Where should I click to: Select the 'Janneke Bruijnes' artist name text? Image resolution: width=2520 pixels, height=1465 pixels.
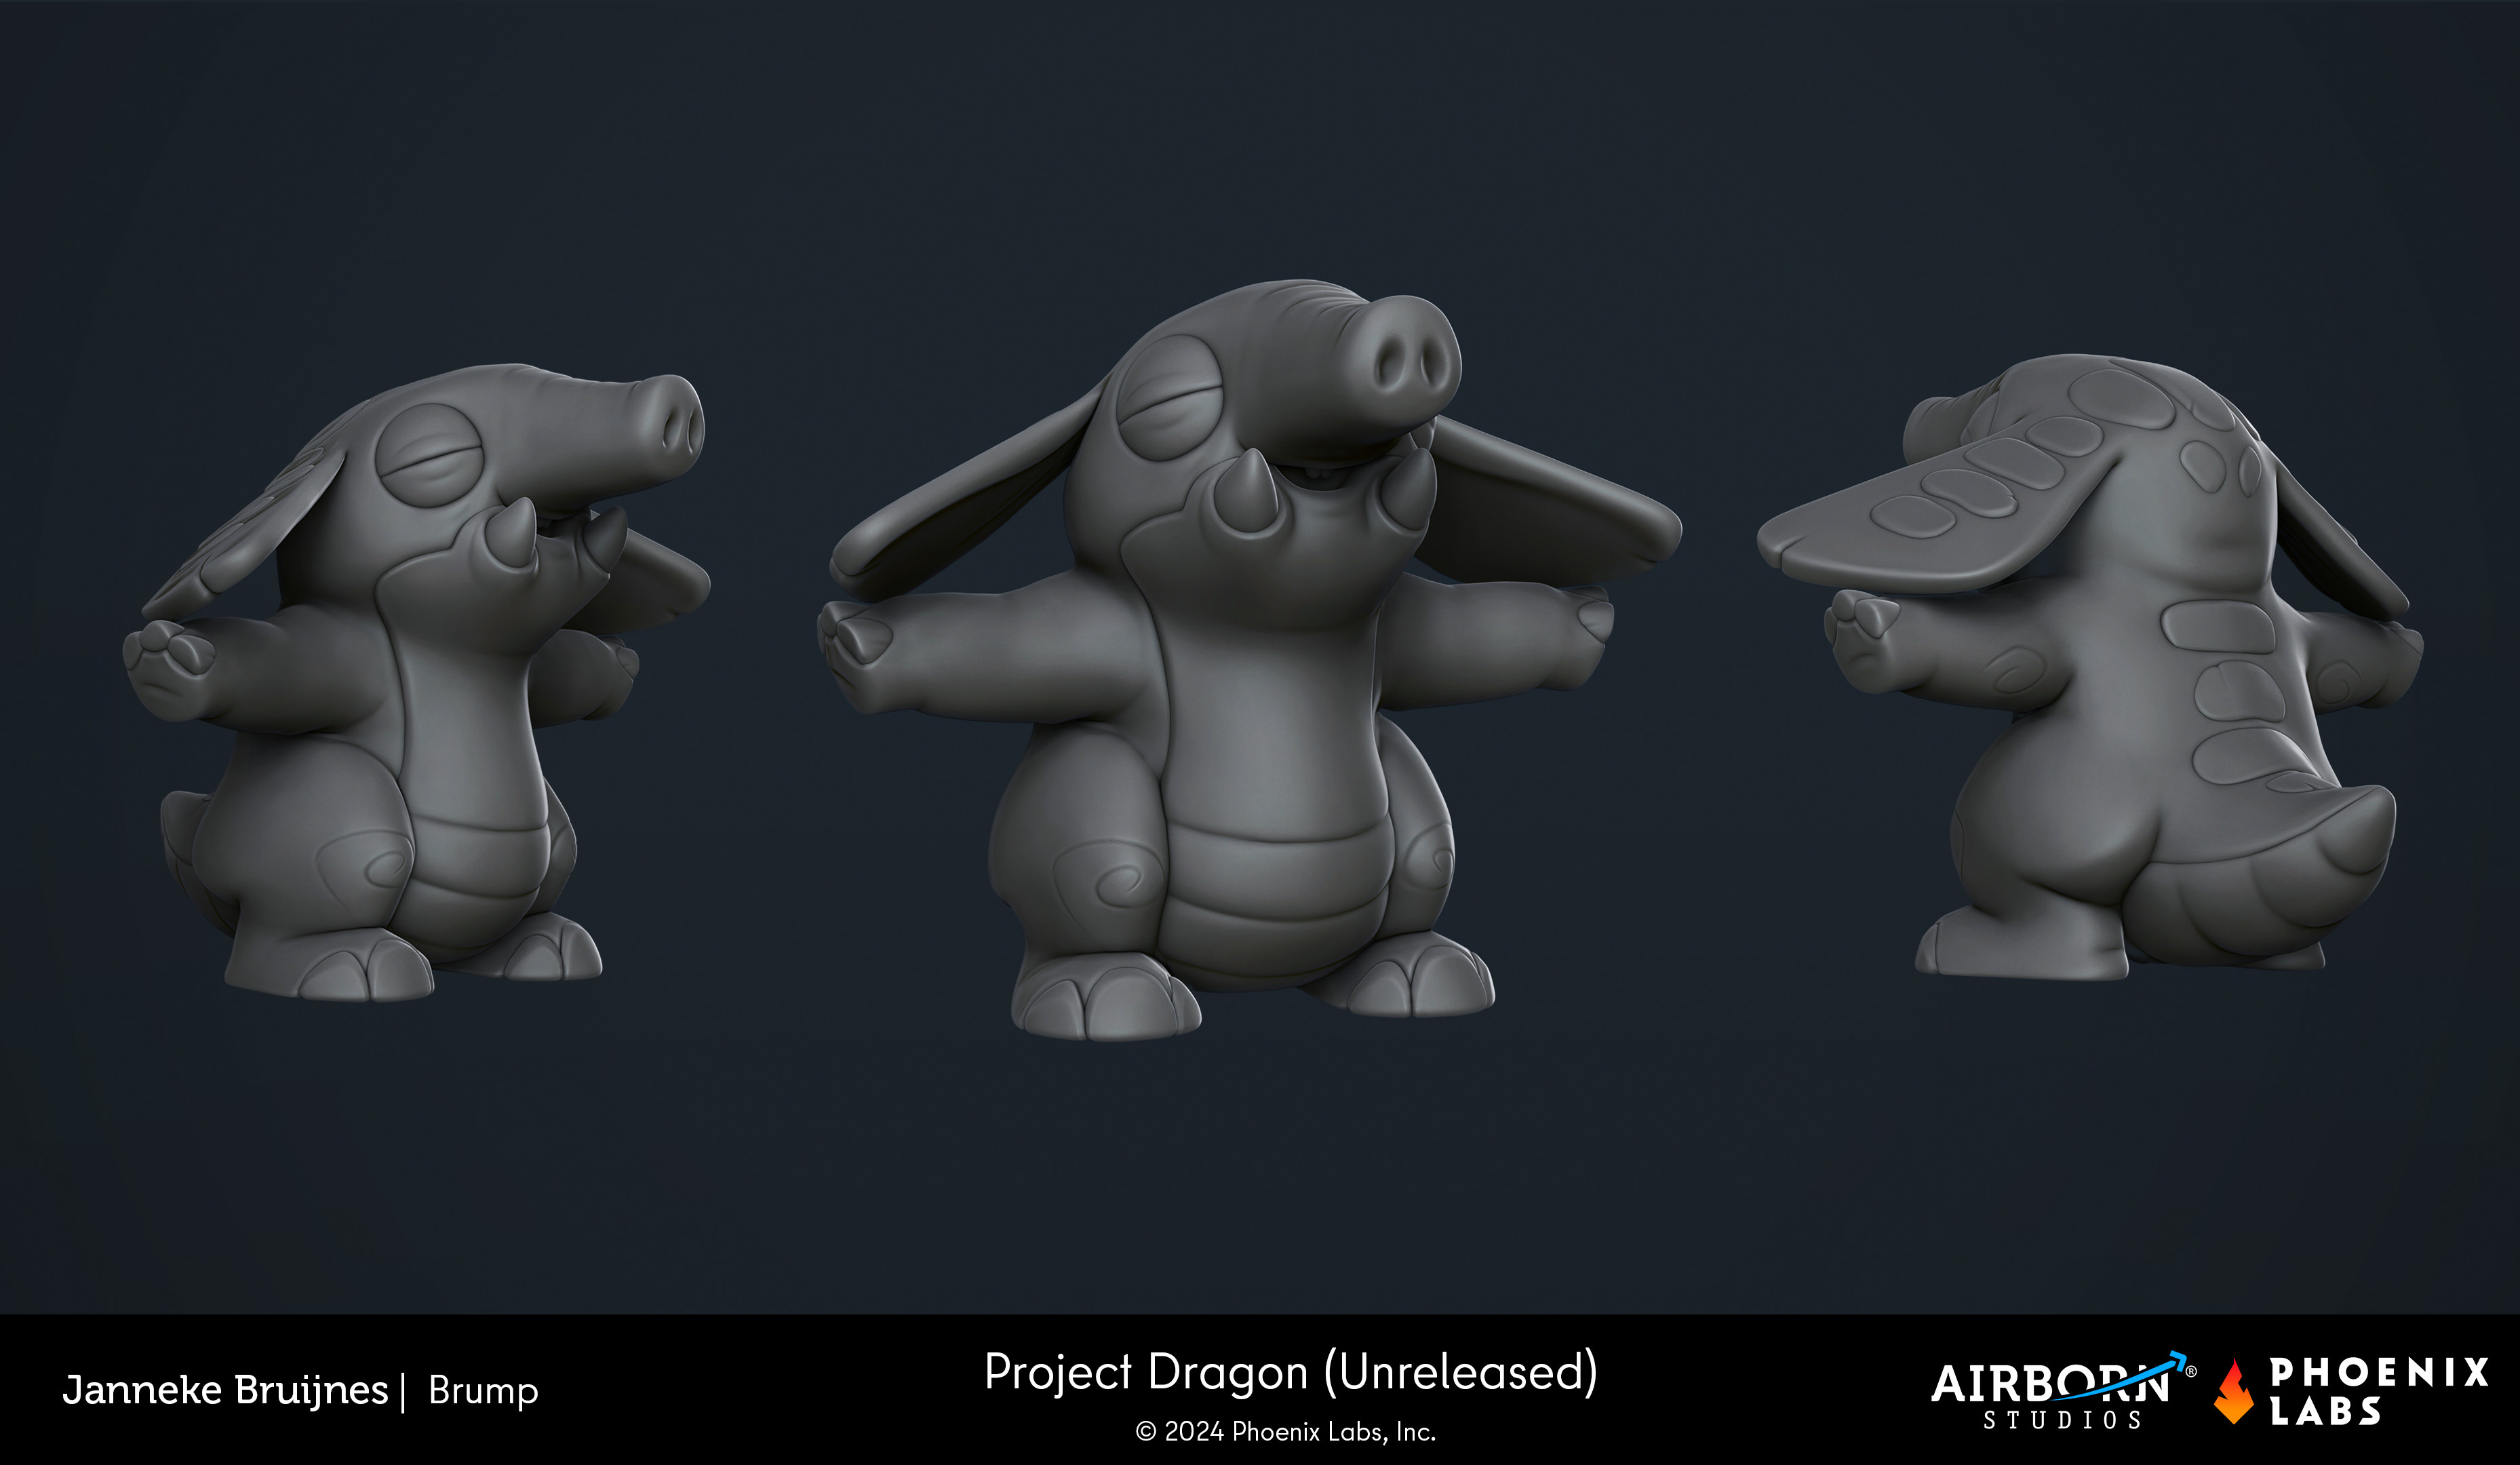(225, 1391)
